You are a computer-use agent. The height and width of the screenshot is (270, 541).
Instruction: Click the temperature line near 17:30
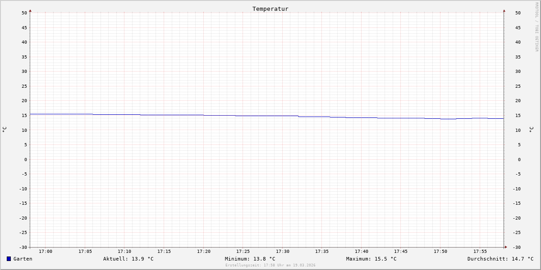(283, 116)
